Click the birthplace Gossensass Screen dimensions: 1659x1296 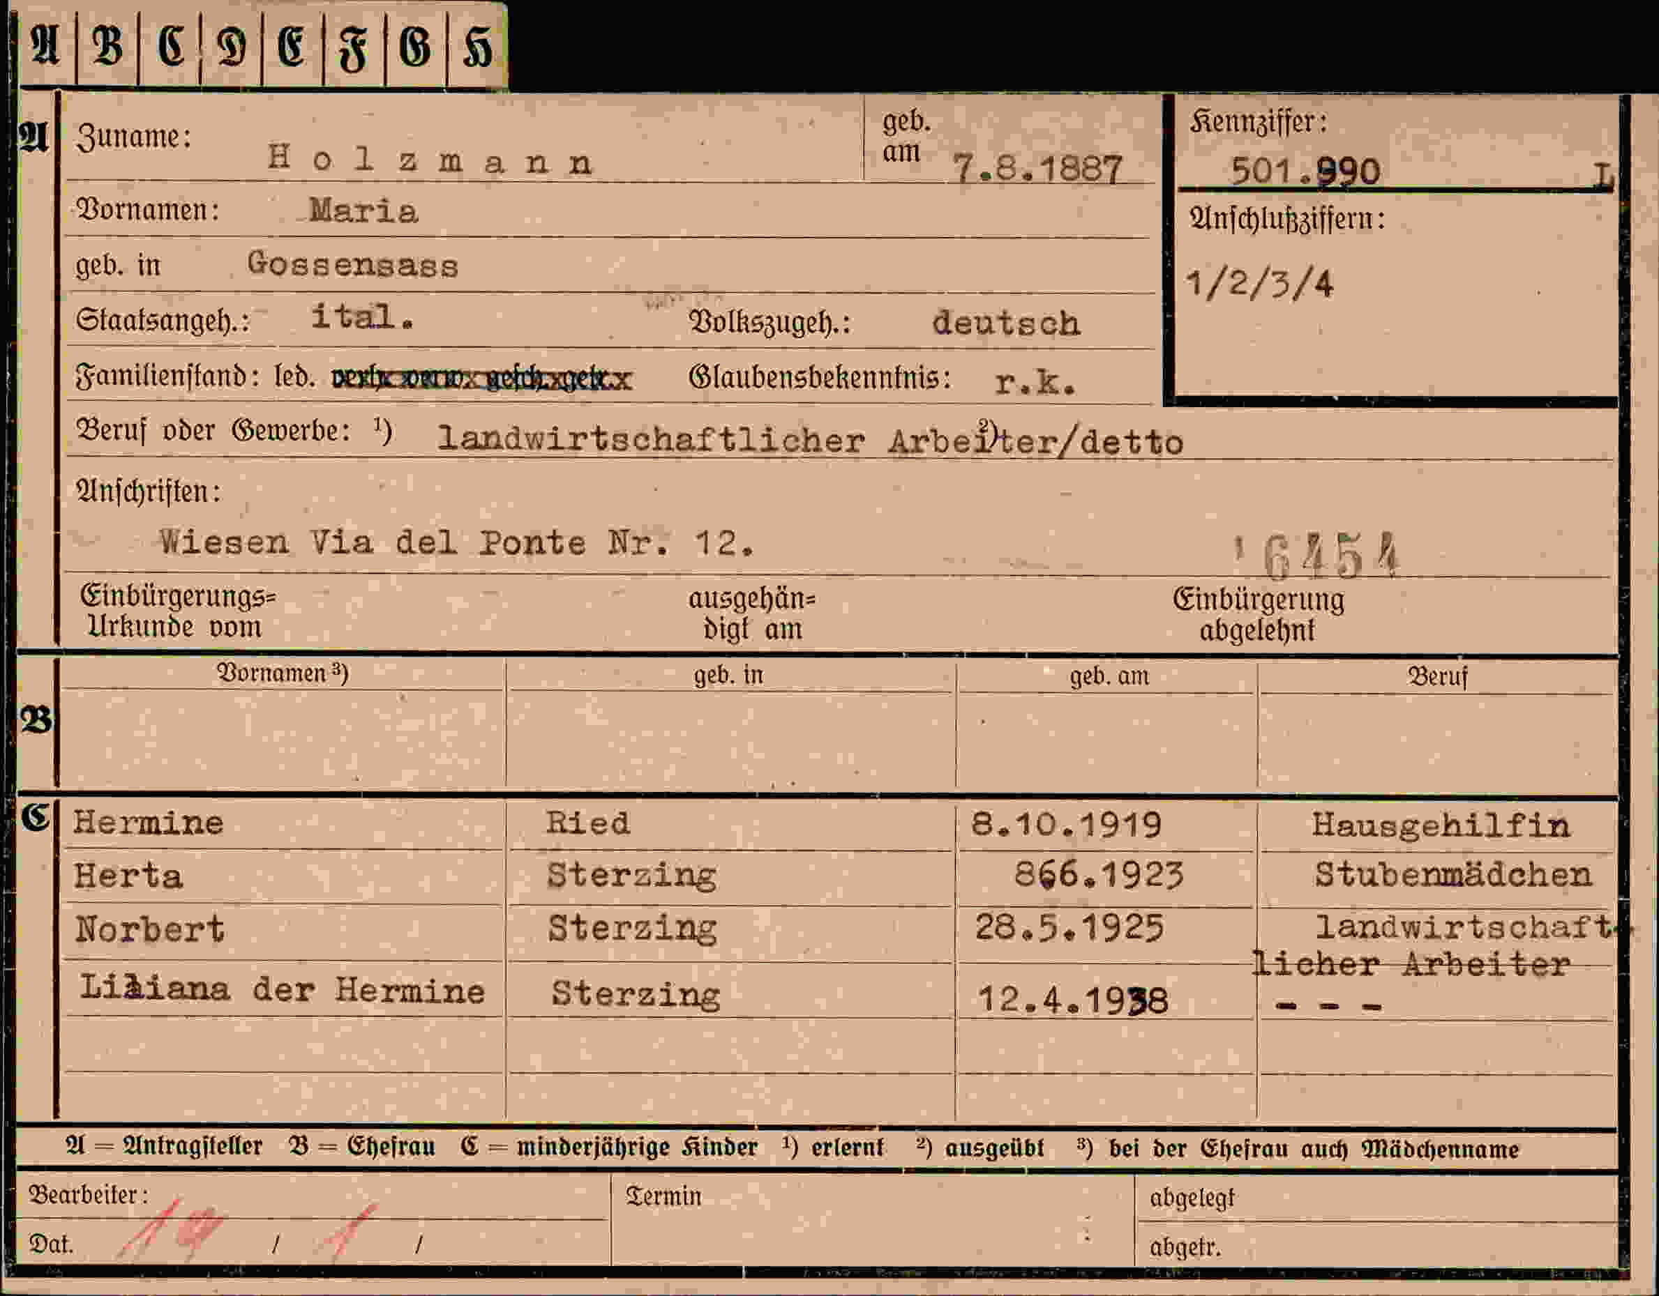click(353, 264)
